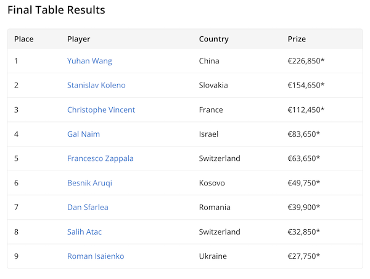This screenshot has width=370, height=279.
Task: Select the China country cell
Action: click(x=209, y=61)
